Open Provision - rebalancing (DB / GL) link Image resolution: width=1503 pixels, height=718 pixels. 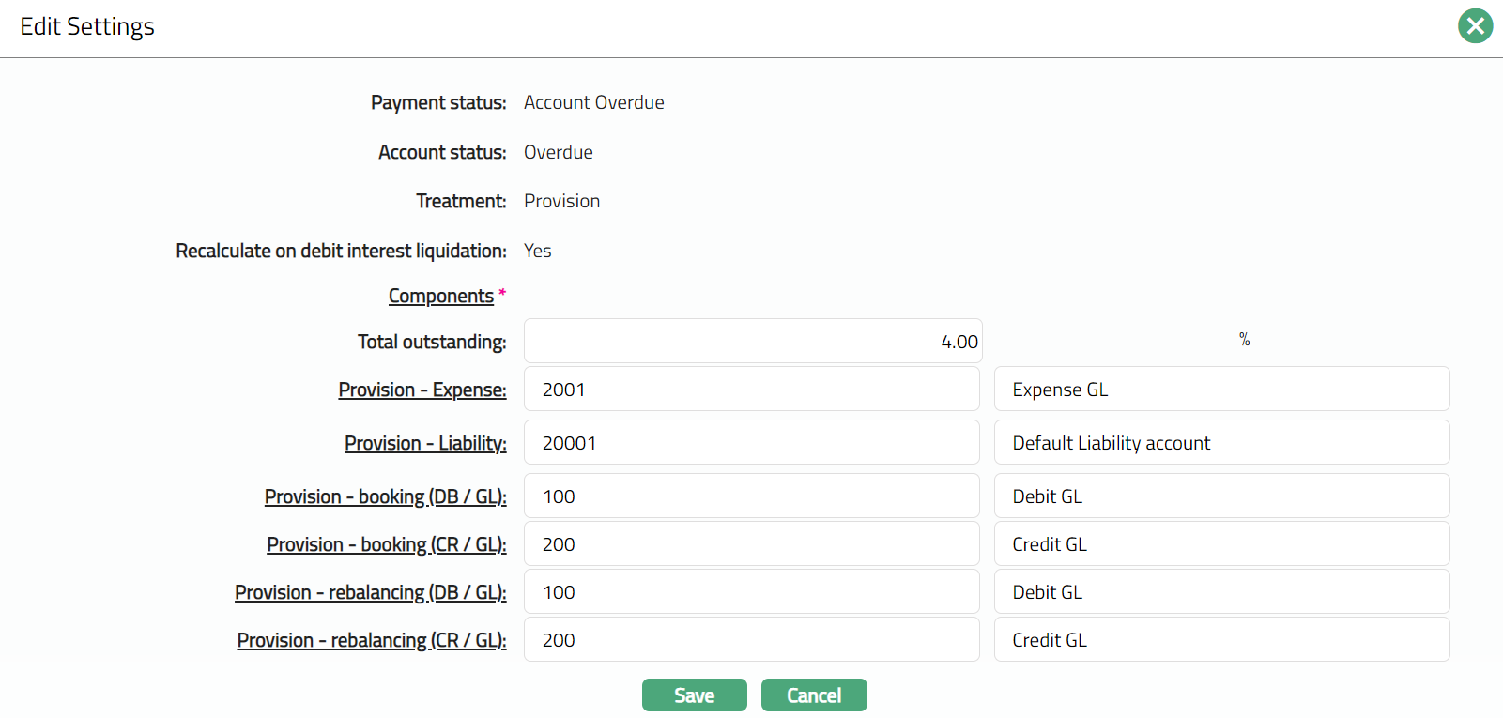(x=371, y=592)
